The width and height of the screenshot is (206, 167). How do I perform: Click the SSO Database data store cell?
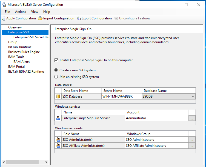click(x=81, y=96)
